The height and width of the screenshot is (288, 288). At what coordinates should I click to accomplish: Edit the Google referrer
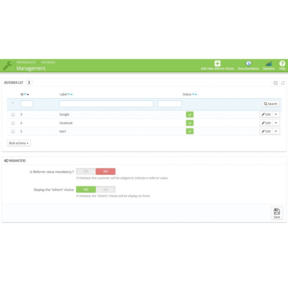coord(266,114)
